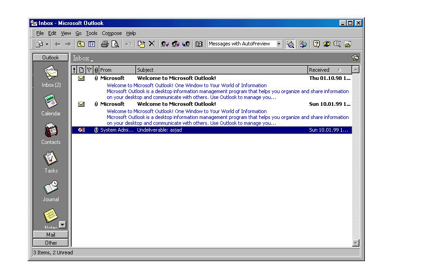Viewport: 447px width, 272px height.
Task: Click System Admi... sender cell
Action: pos(117,130)
